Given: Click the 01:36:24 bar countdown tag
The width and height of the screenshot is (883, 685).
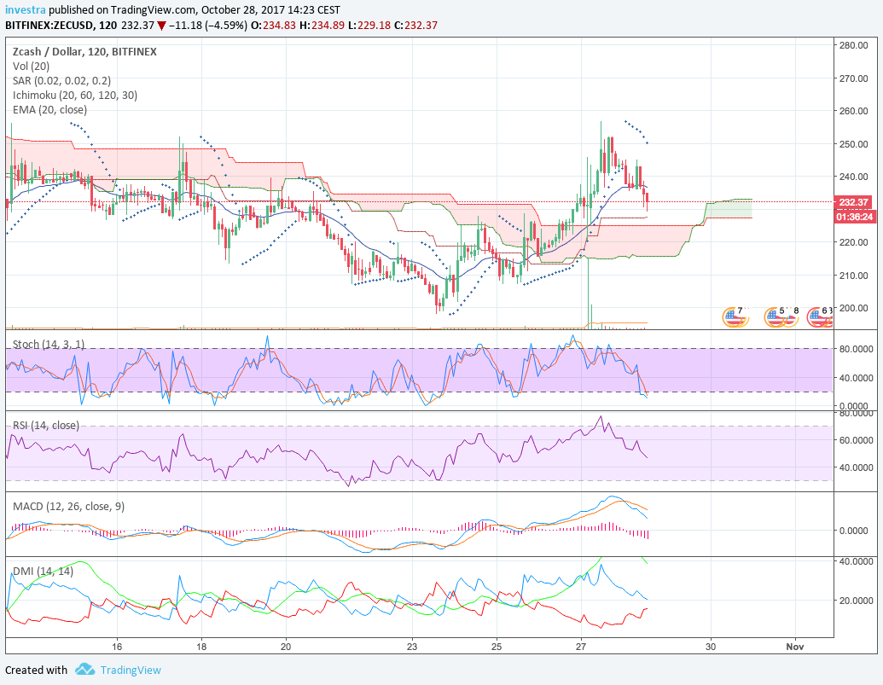Looking at the screenshot, I should [854, 217].
